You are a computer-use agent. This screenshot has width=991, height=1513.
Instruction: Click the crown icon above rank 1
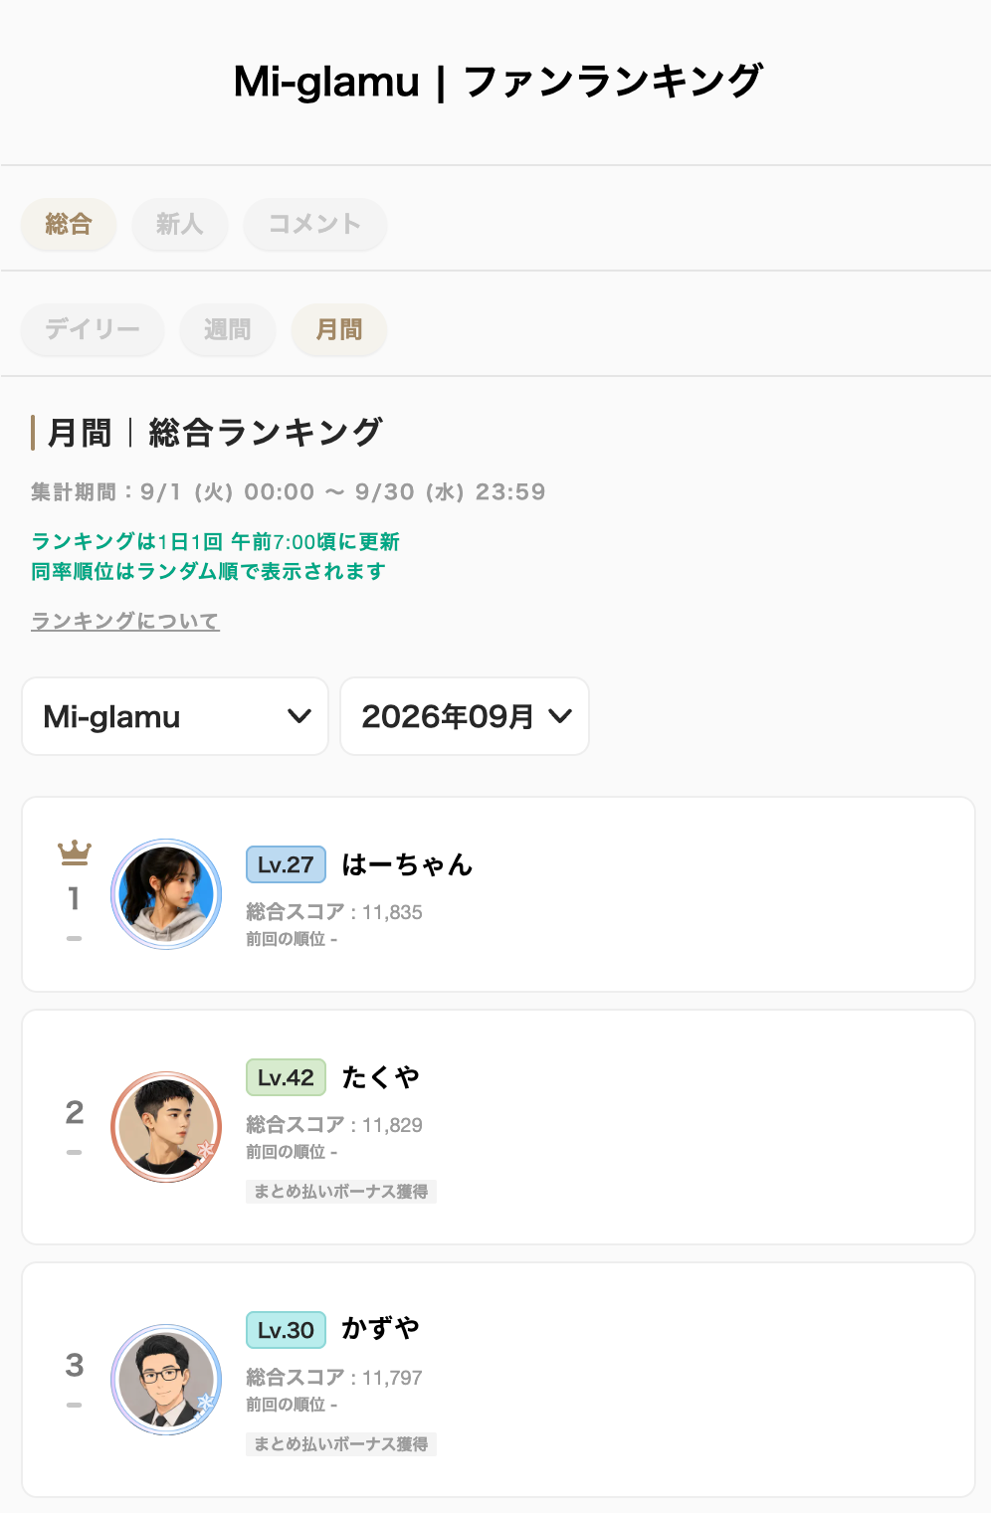75,852
